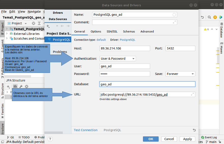Open the Save Forever dropdown
Image resolution: width=224 pixels, height=144 pixels.
(x=180, y=74)
